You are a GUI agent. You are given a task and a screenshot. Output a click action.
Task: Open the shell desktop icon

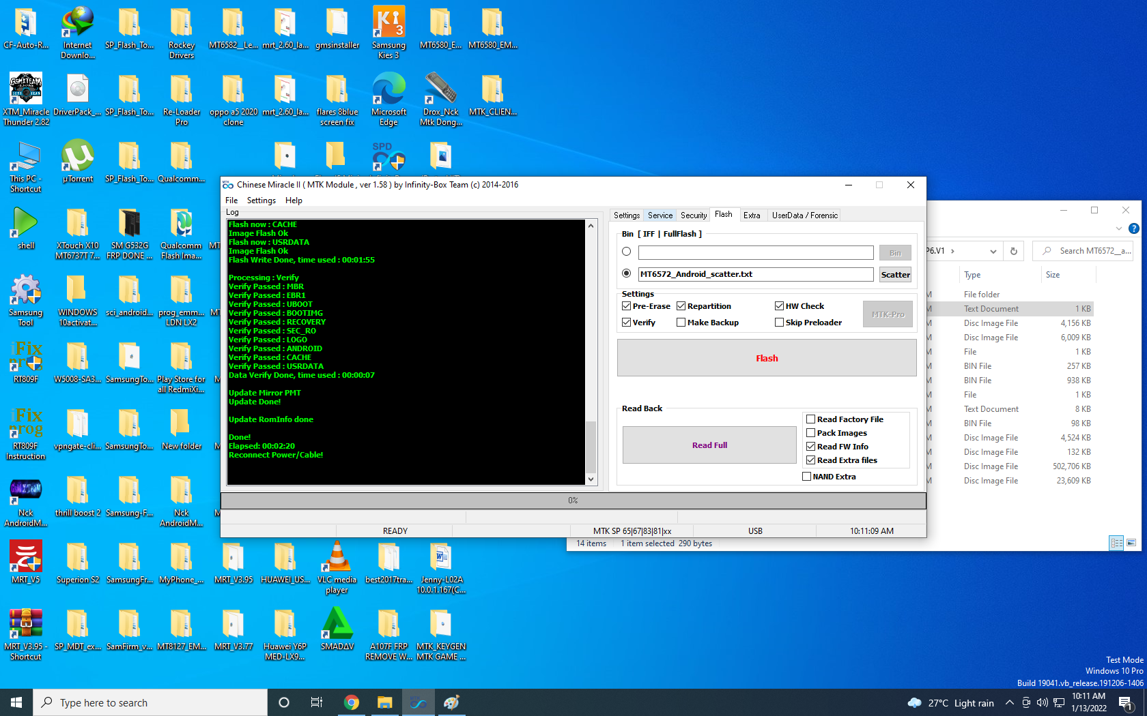(x=26, y=228)
